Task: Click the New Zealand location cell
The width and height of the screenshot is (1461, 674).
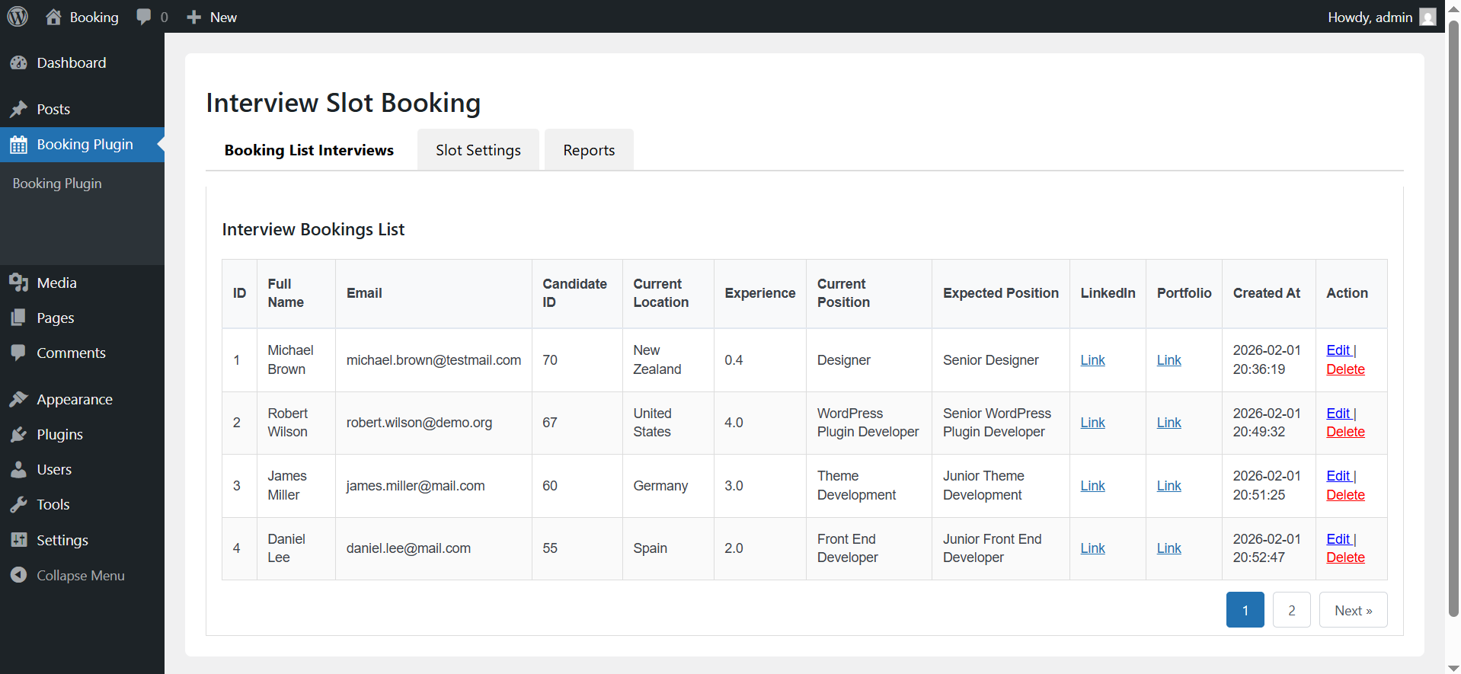Action: [x=668, y=360]
